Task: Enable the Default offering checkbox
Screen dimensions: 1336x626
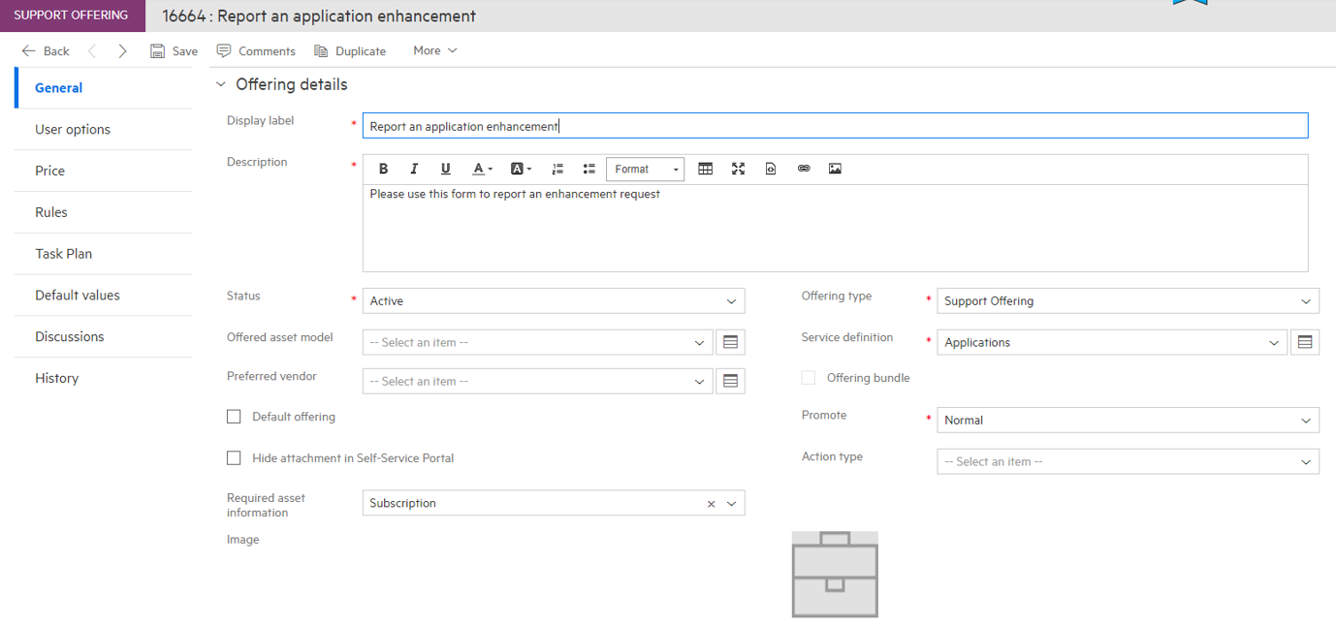Action: click(233, 416)
